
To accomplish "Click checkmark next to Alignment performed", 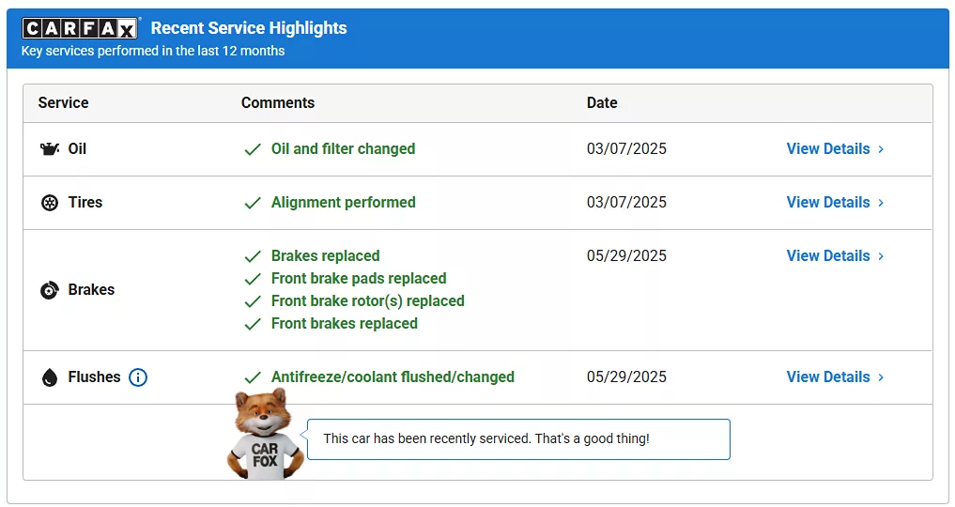I will pyautogui.click(x=253, y=203).
